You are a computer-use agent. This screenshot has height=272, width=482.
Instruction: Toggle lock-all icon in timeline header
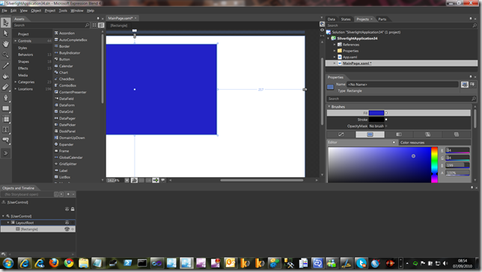[73, 209]
